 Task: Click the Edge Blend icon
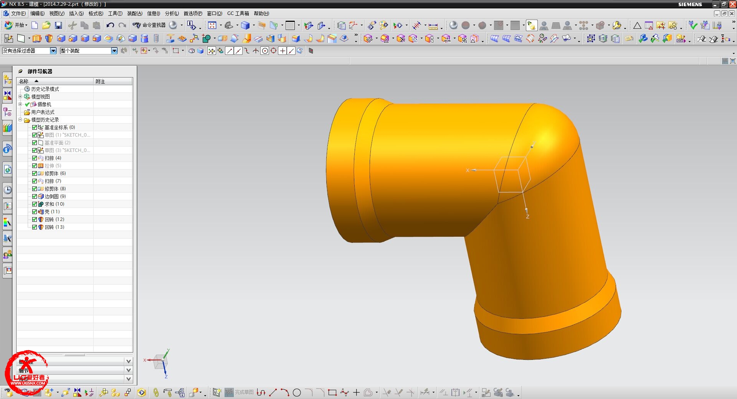point(296,39)
